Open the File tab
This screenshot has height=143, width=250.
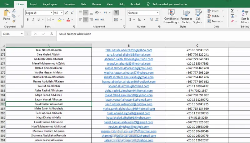pos(7,4)
